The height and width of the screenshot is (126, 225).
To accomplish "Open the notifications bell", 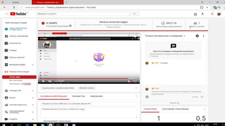I will point(212,14).
